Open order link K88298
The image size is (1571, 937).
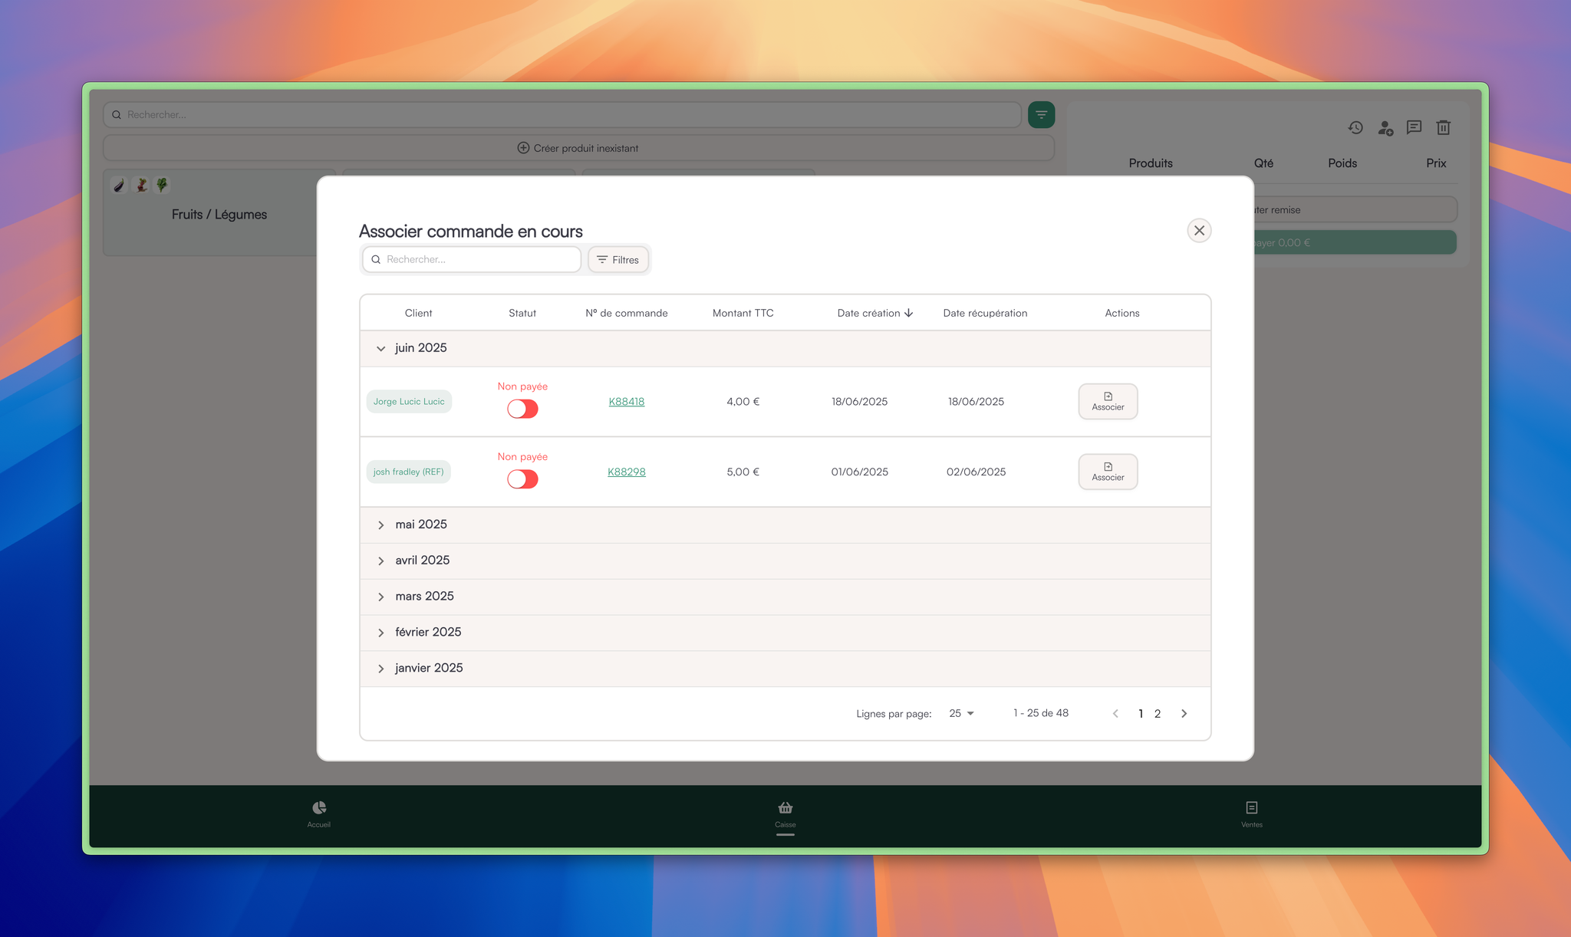(x=626, y=472)
